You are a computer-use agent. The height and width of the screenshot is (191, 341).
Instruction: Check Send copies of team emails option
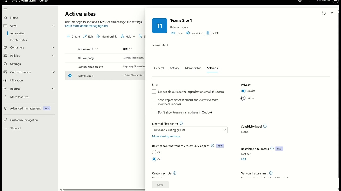(x=154, y=100)
